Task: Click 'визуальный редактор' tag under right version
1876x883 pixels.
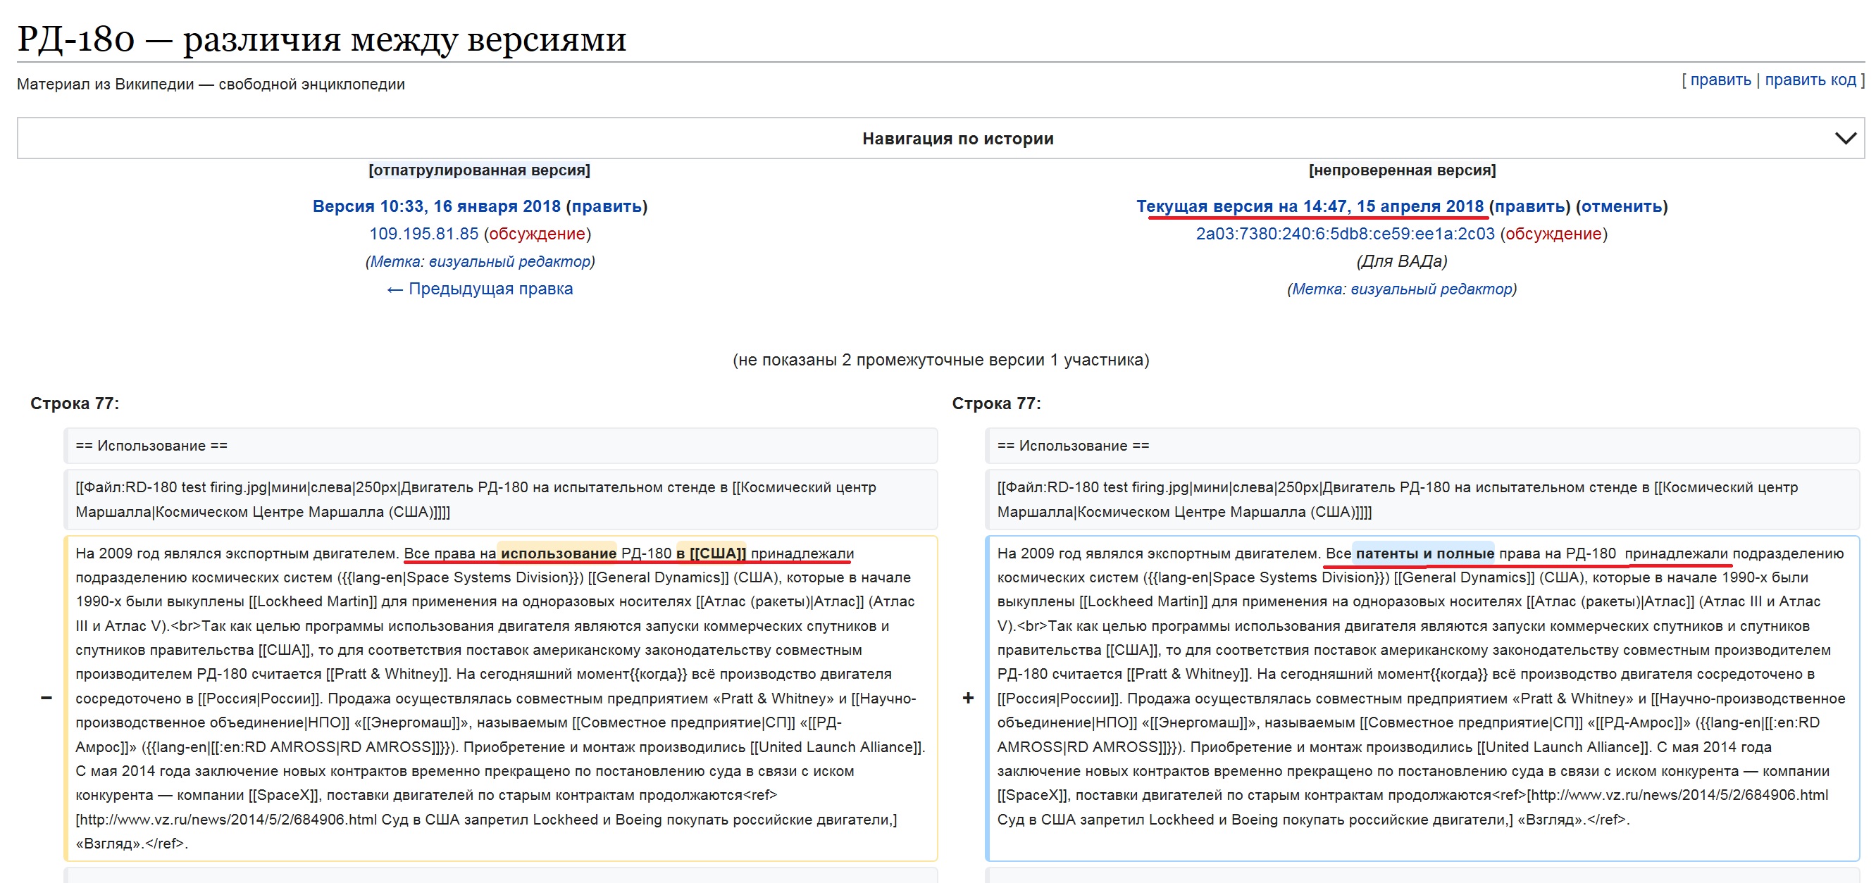Action: click(x=1430, y=289)
